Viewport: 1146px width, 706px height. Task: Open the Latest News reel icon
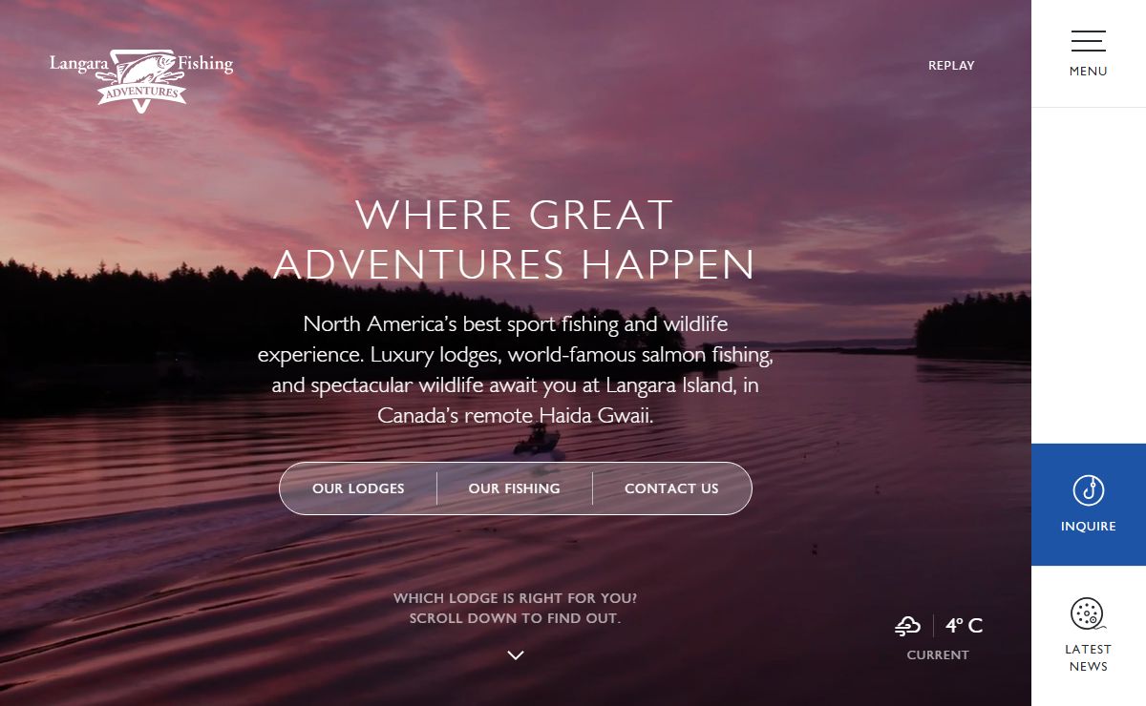[1088, 614]
